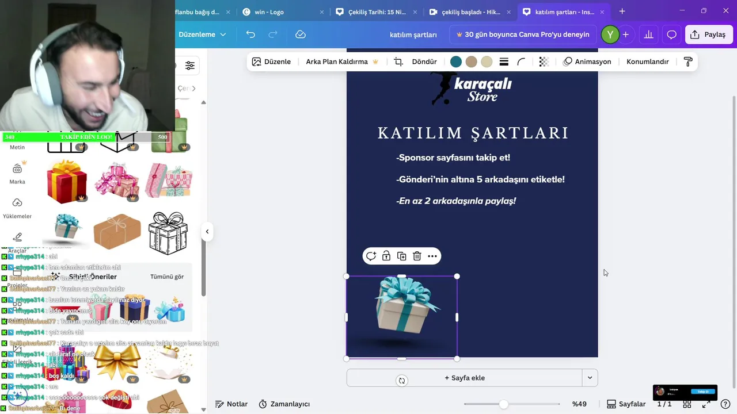The image size is (737, 414).
Task: Open the Y account avatar
Action: (610, 34)
